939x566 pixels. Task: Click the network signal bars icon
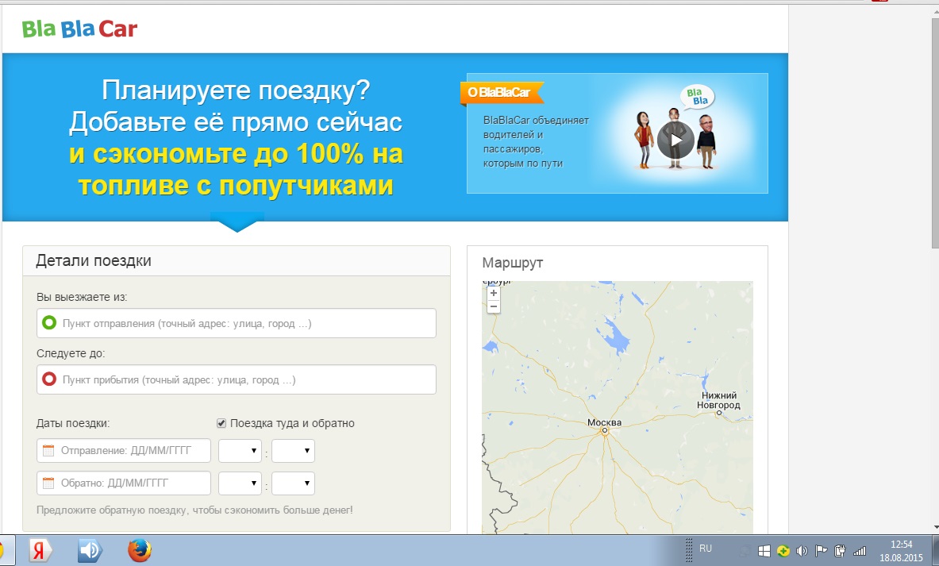(860, 551)
